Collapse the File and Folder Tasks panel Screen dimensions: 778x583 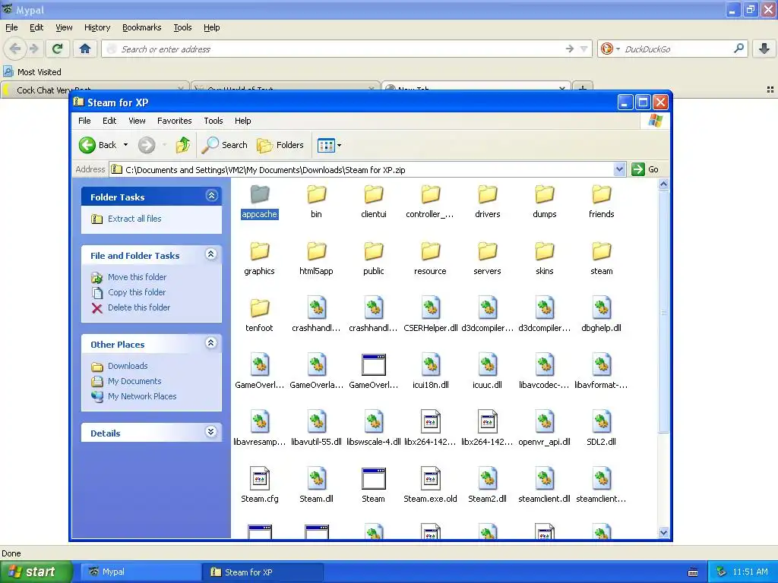point(211,254)
